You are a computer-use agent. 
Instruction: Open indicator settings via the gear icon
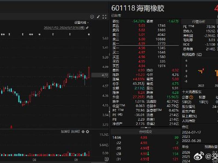click(x=83, y=131)
